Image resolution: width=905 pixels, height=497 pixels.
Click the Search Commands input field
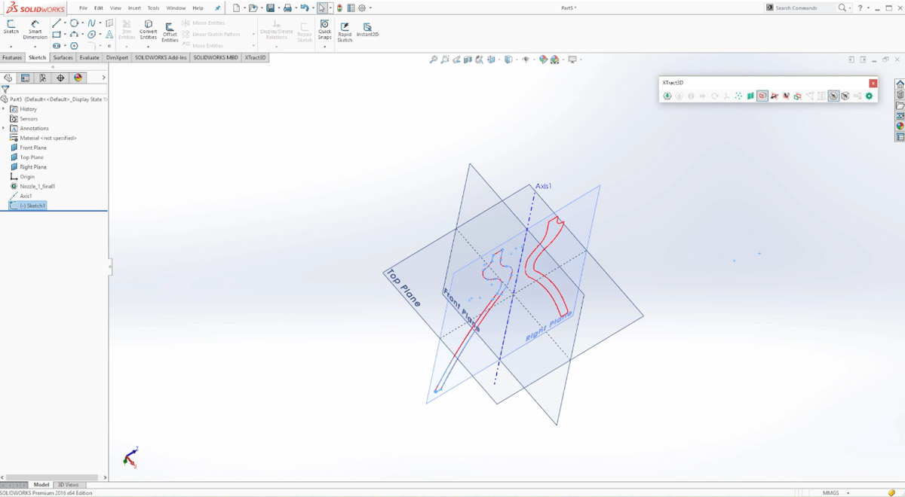pyautogui.click(x=805, y=8)
